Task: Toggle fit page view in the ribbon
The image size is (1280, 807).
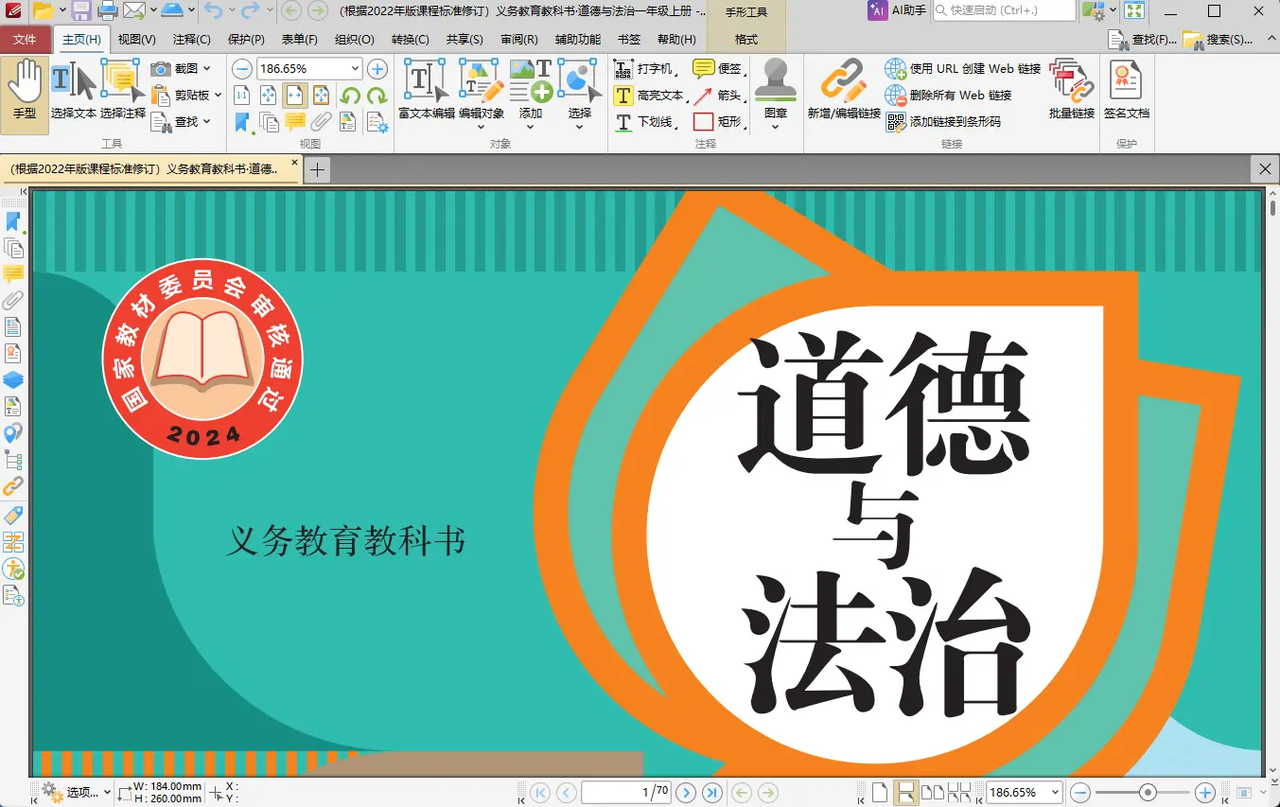Action: tap(269, 96)
